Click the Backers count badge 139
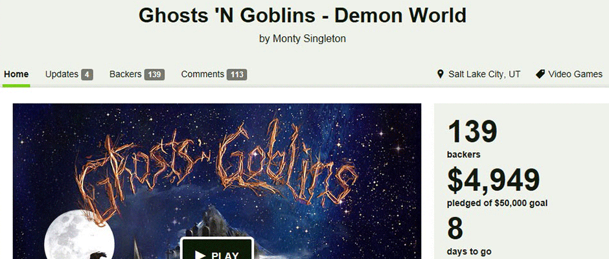Image resolution: width=609 pixels, height=259 pixels. (155, 74)
